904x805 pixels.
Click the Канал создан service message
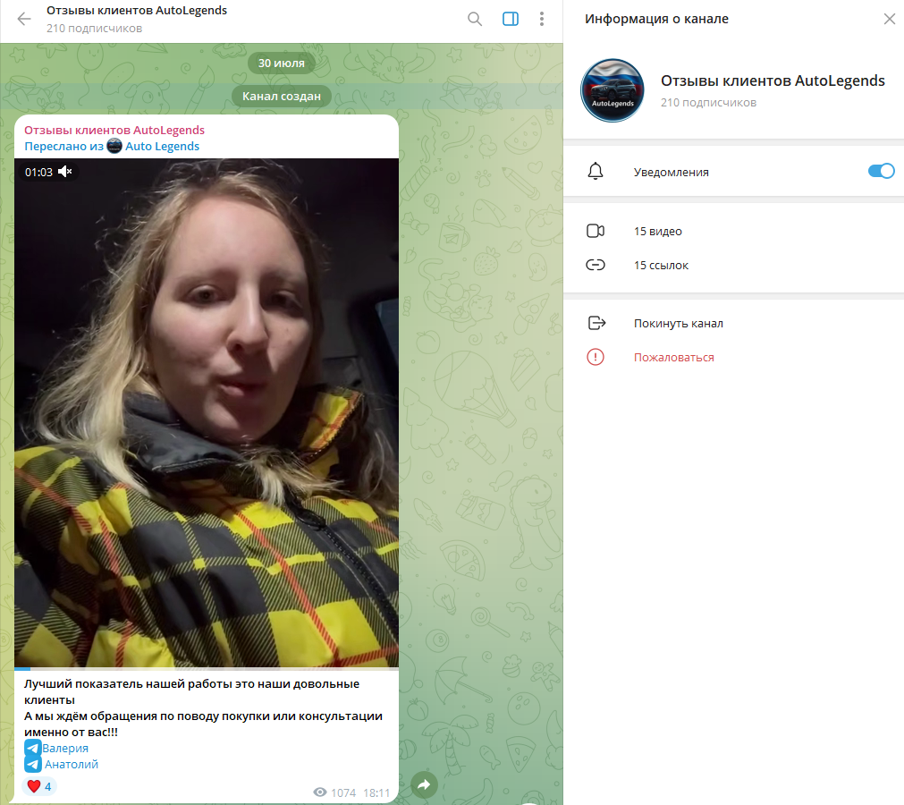282,97
